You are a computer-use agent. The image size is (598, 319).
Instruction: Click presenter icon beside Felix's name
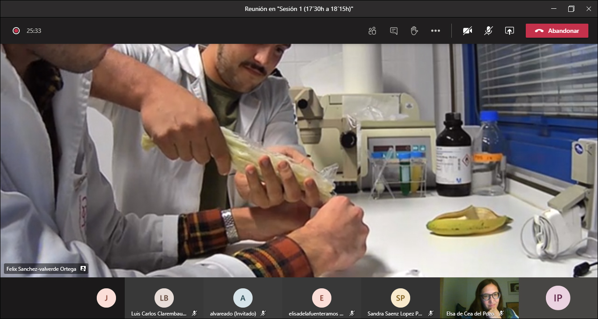coord(83,269)
